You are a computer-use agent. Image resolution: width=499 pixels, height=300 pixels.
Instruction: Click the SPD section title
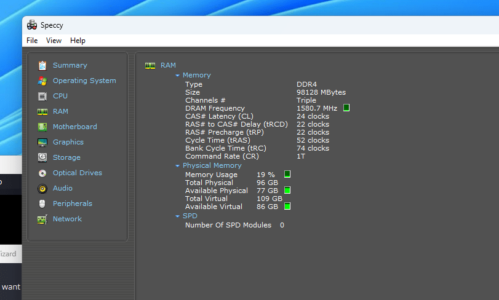pos(190,216)
